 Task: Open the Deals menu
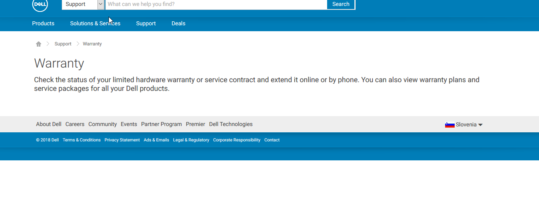[178, 23]
